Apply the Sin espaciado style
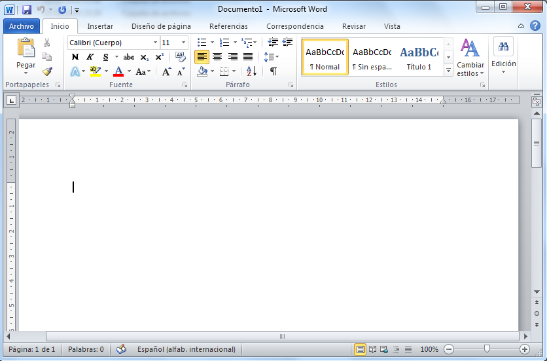Image resolution: width=547 pixels, height=361 pixels. pyautogui.click(x=372, y=57)
